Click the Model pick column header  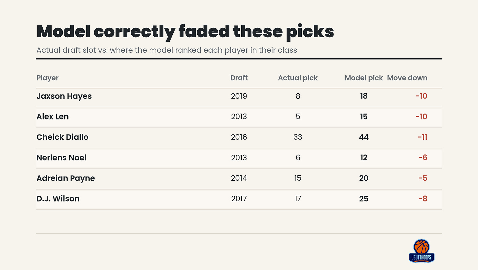tap(364, 78)
